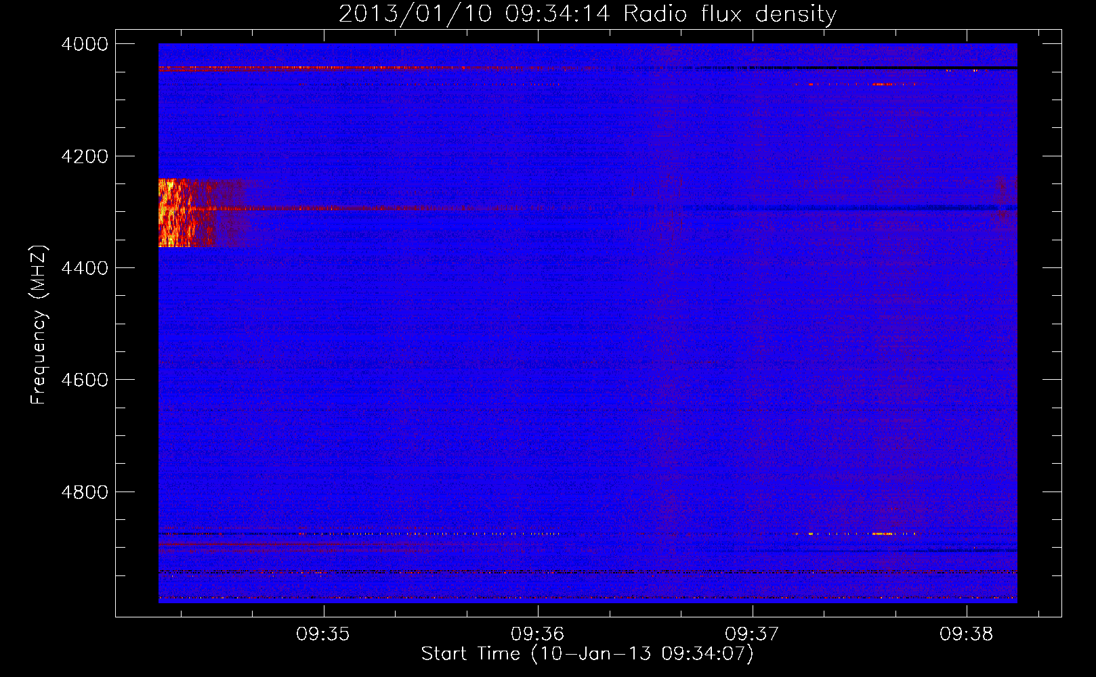Click the 09:36 time tick label
This screenshot has height=677, width=1096.
[x=538, y=634]
